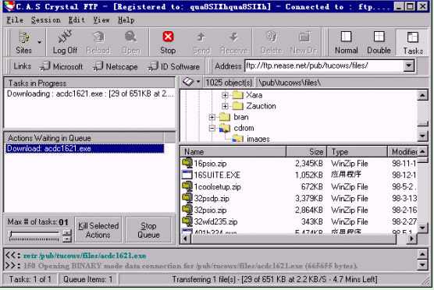The height and width of the screenshot is (290, 434).
Task: Open the Address bar dropdown list
Action: pyautogui.click(x=409, y=65)
